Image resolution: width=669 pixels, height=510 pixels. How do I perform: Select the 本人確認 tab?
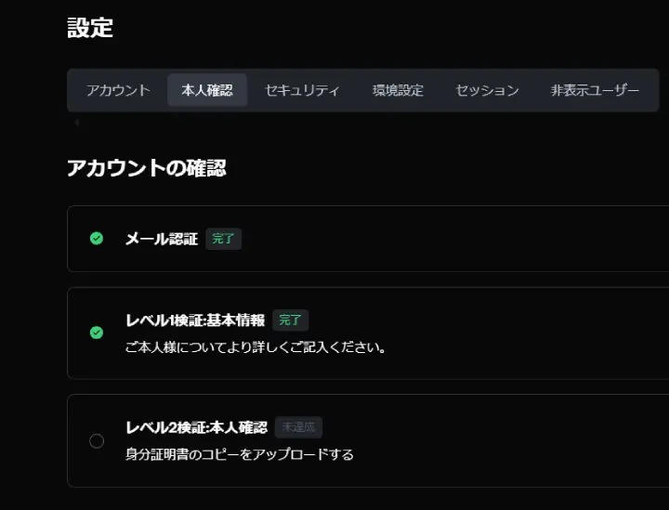[207, 90]
